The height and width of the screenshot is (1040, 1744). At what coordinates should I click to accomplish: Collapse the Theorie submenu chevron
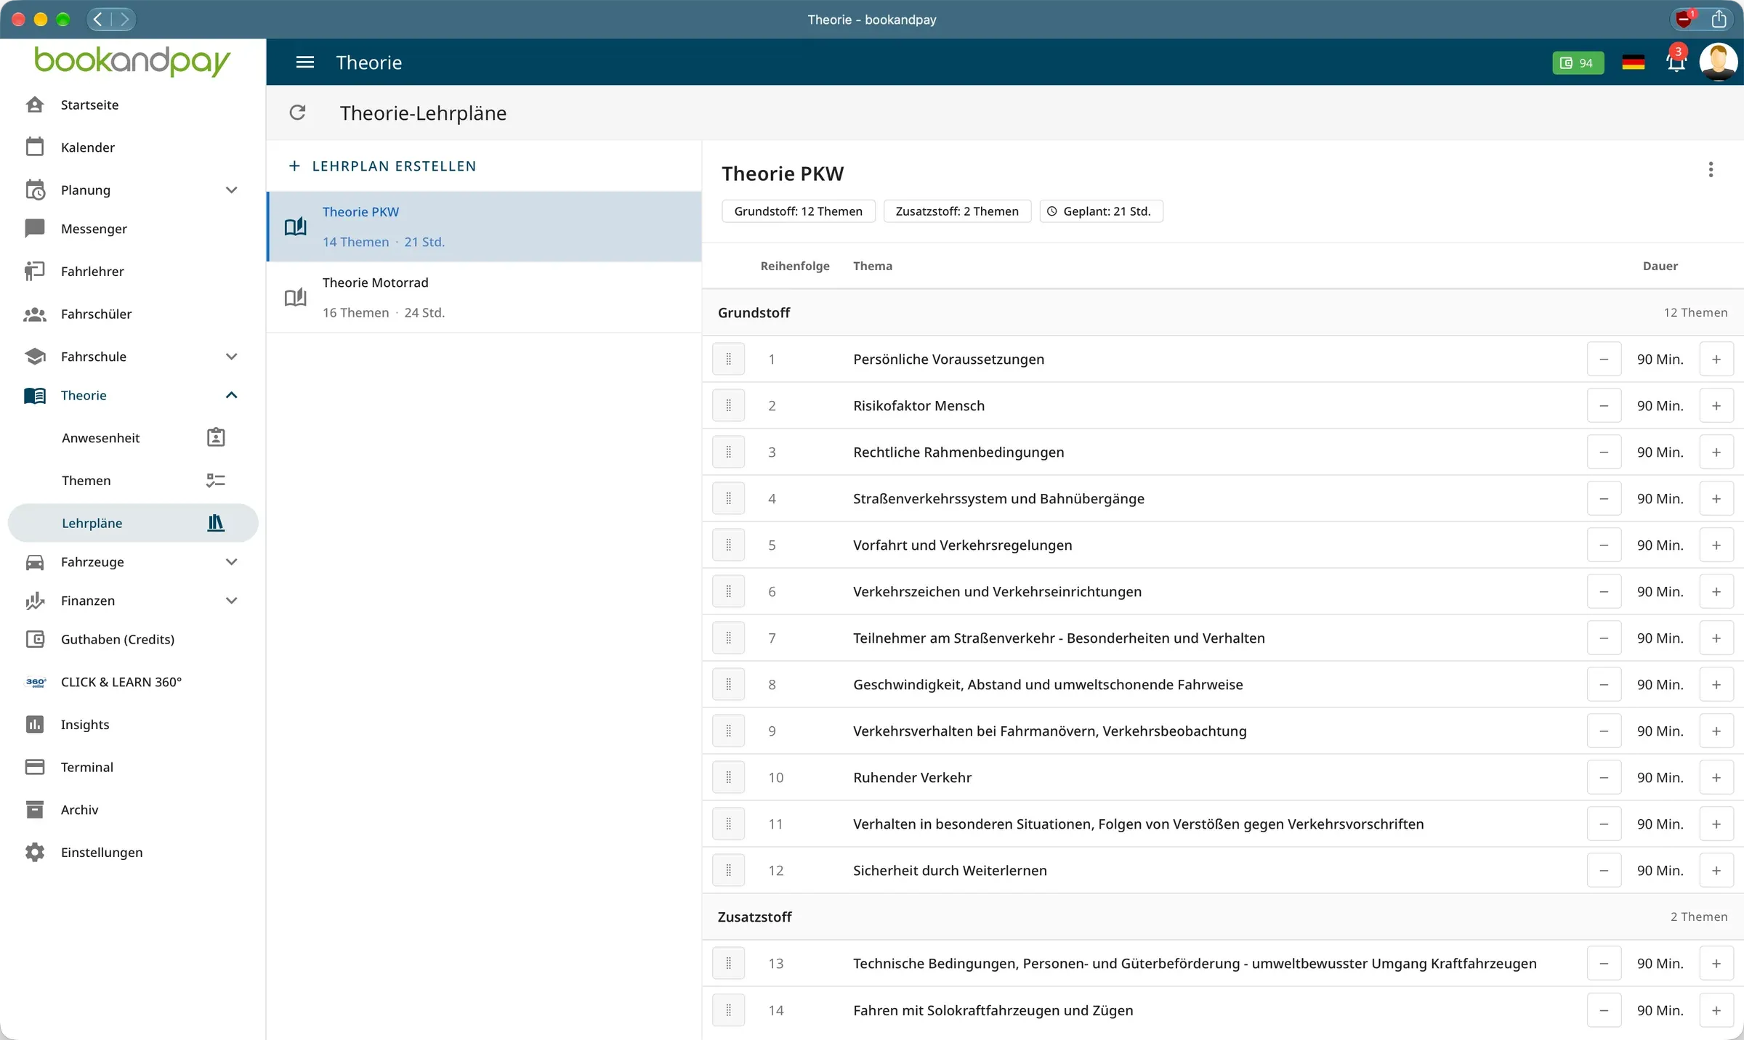[x=232, y=395]
